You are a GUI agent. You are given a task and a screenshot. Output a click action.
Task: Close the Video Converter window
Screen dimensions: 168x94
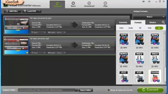164,2
